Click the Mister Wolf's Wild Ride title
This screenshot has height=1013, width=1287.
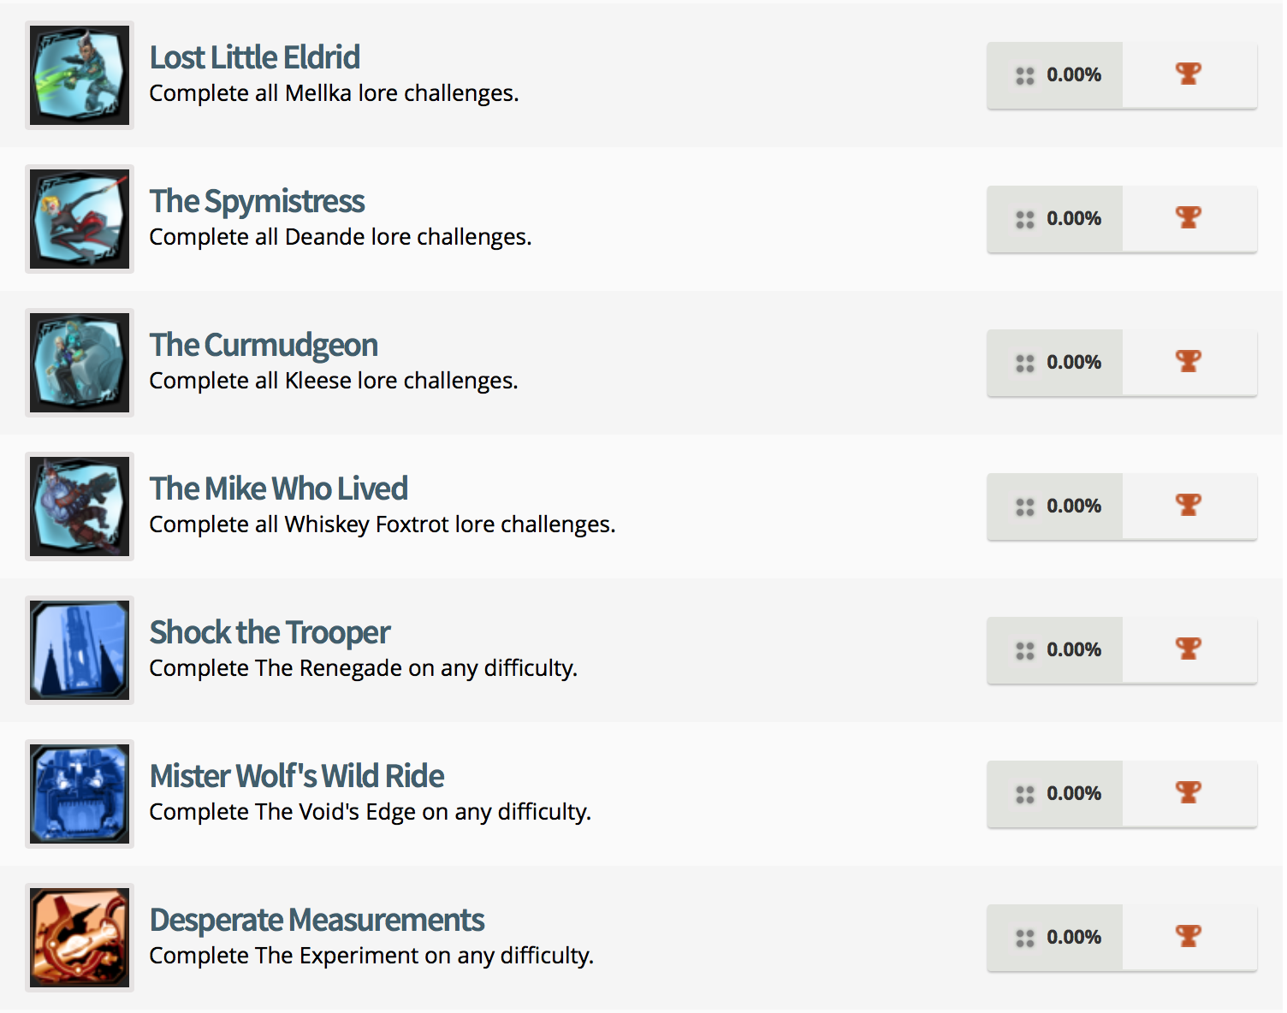coord(297,776)
